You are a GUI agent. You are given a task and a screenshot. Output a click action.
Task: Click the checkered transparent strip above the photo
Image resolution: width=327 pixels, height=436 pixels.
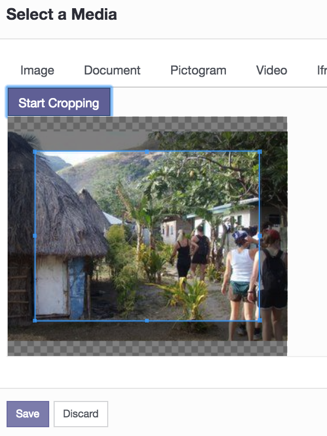click(147, 124)
